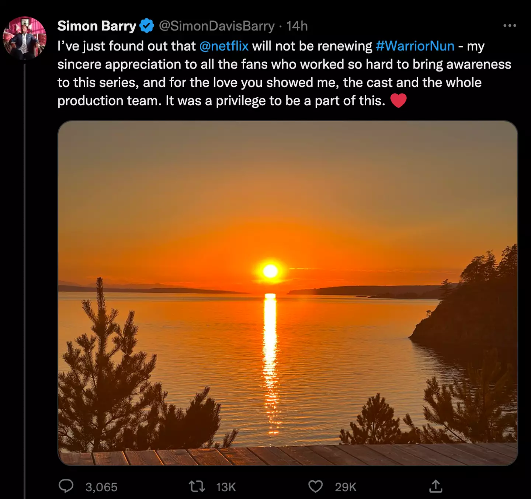Open the three-dot more options menu
This screenshot has width=531, height=499.
tap(509, 26)
